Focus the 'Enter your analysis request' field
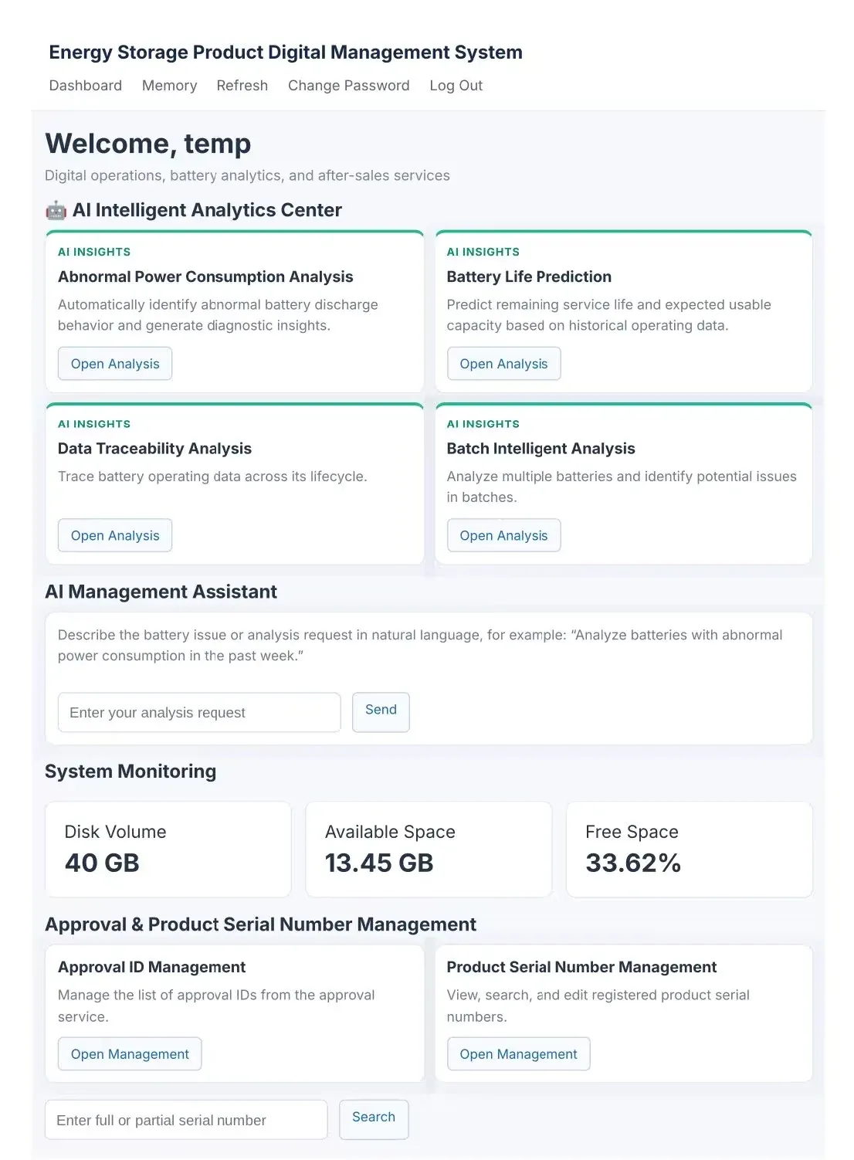This screenshot has height=1160, width=854. (x=199, y=712)
